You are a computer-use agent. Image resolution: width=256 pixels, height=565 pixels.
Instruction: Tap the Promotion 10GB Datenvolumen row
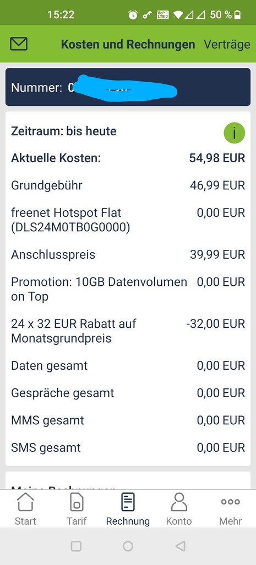[128, 289]
